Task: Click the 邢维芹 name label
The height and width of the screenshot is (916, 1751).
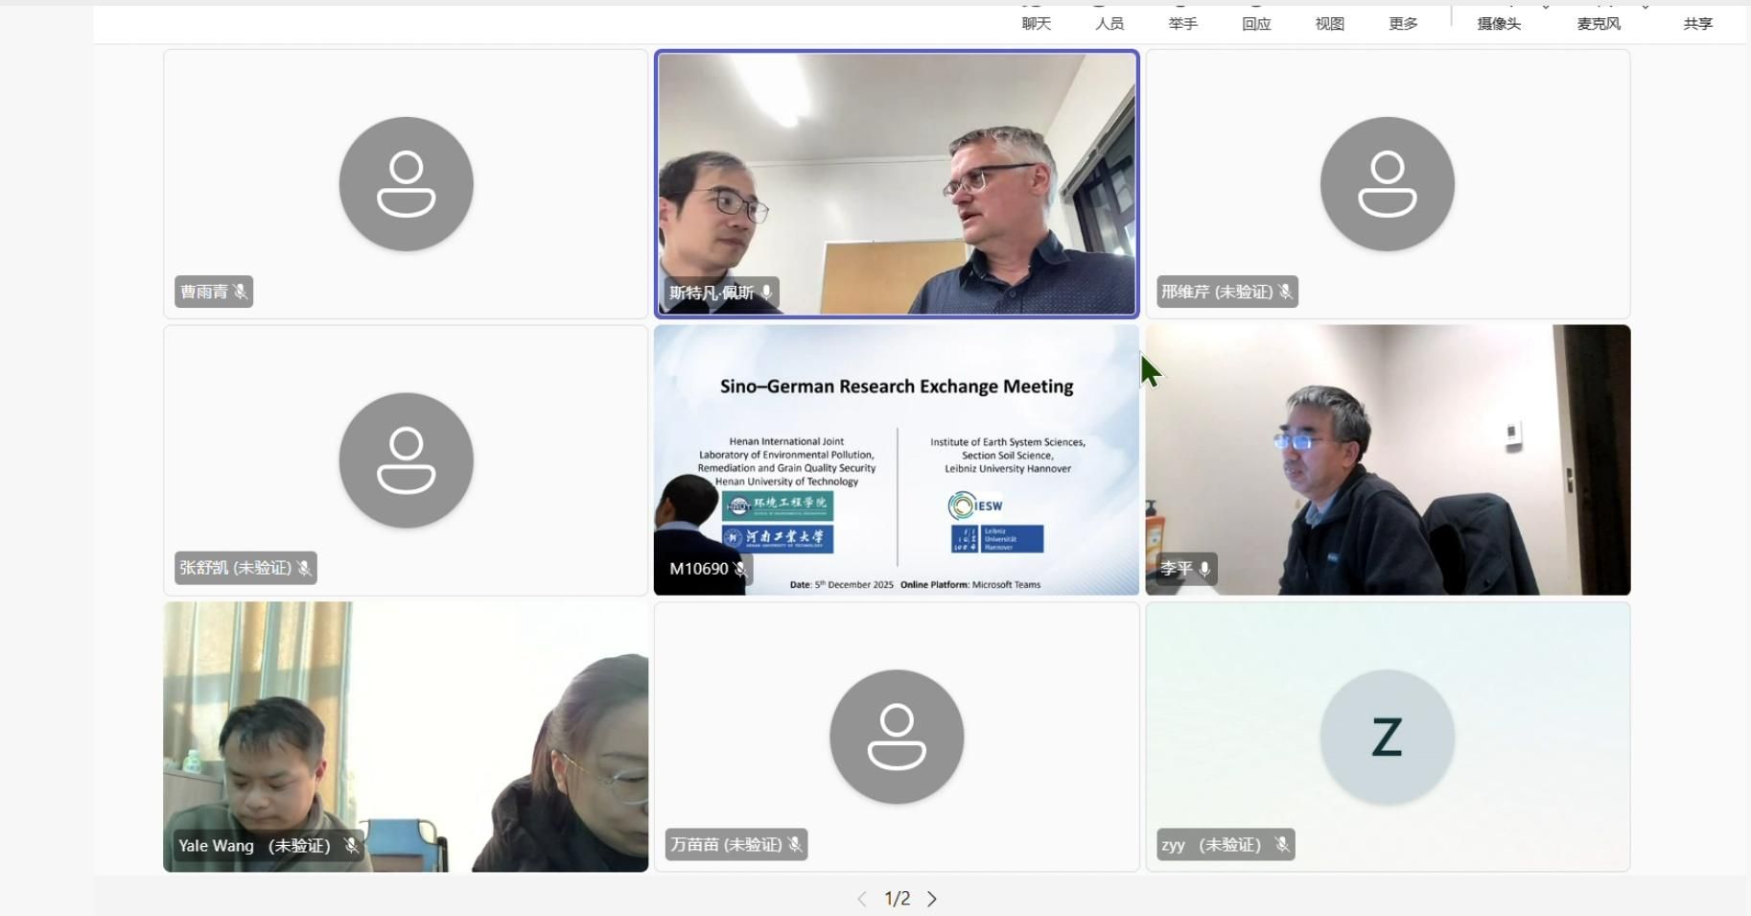Action: pyautogui.click(x=1216, y=292)
